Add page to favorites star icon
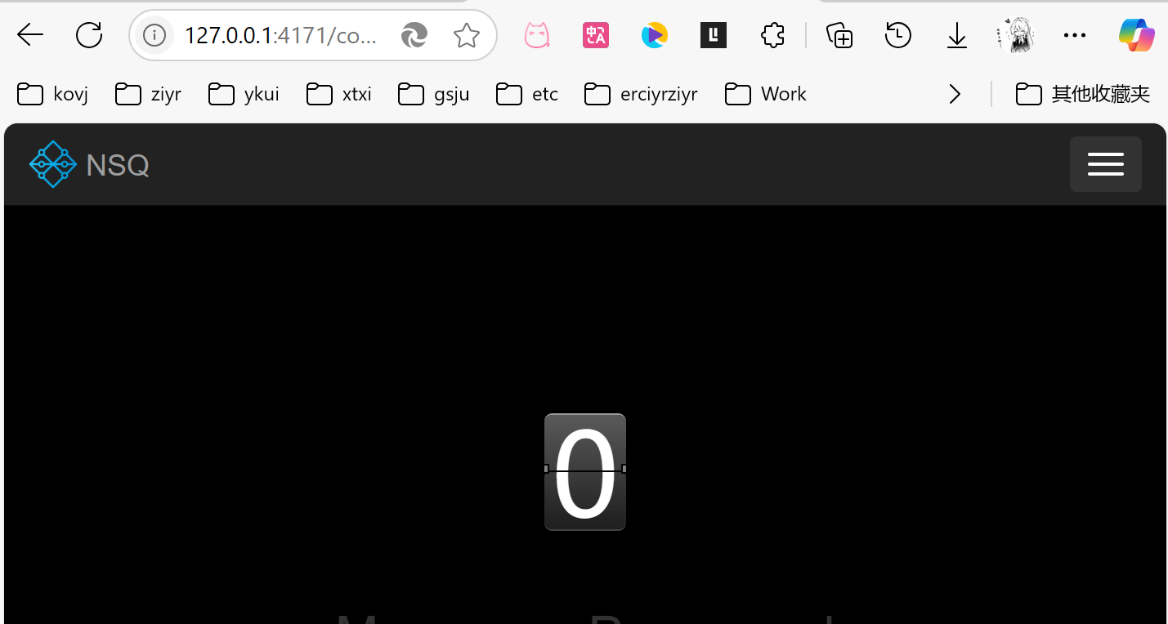 tap(467, 35)
